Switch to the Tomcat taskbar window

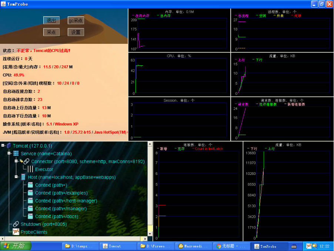[118, 246]
